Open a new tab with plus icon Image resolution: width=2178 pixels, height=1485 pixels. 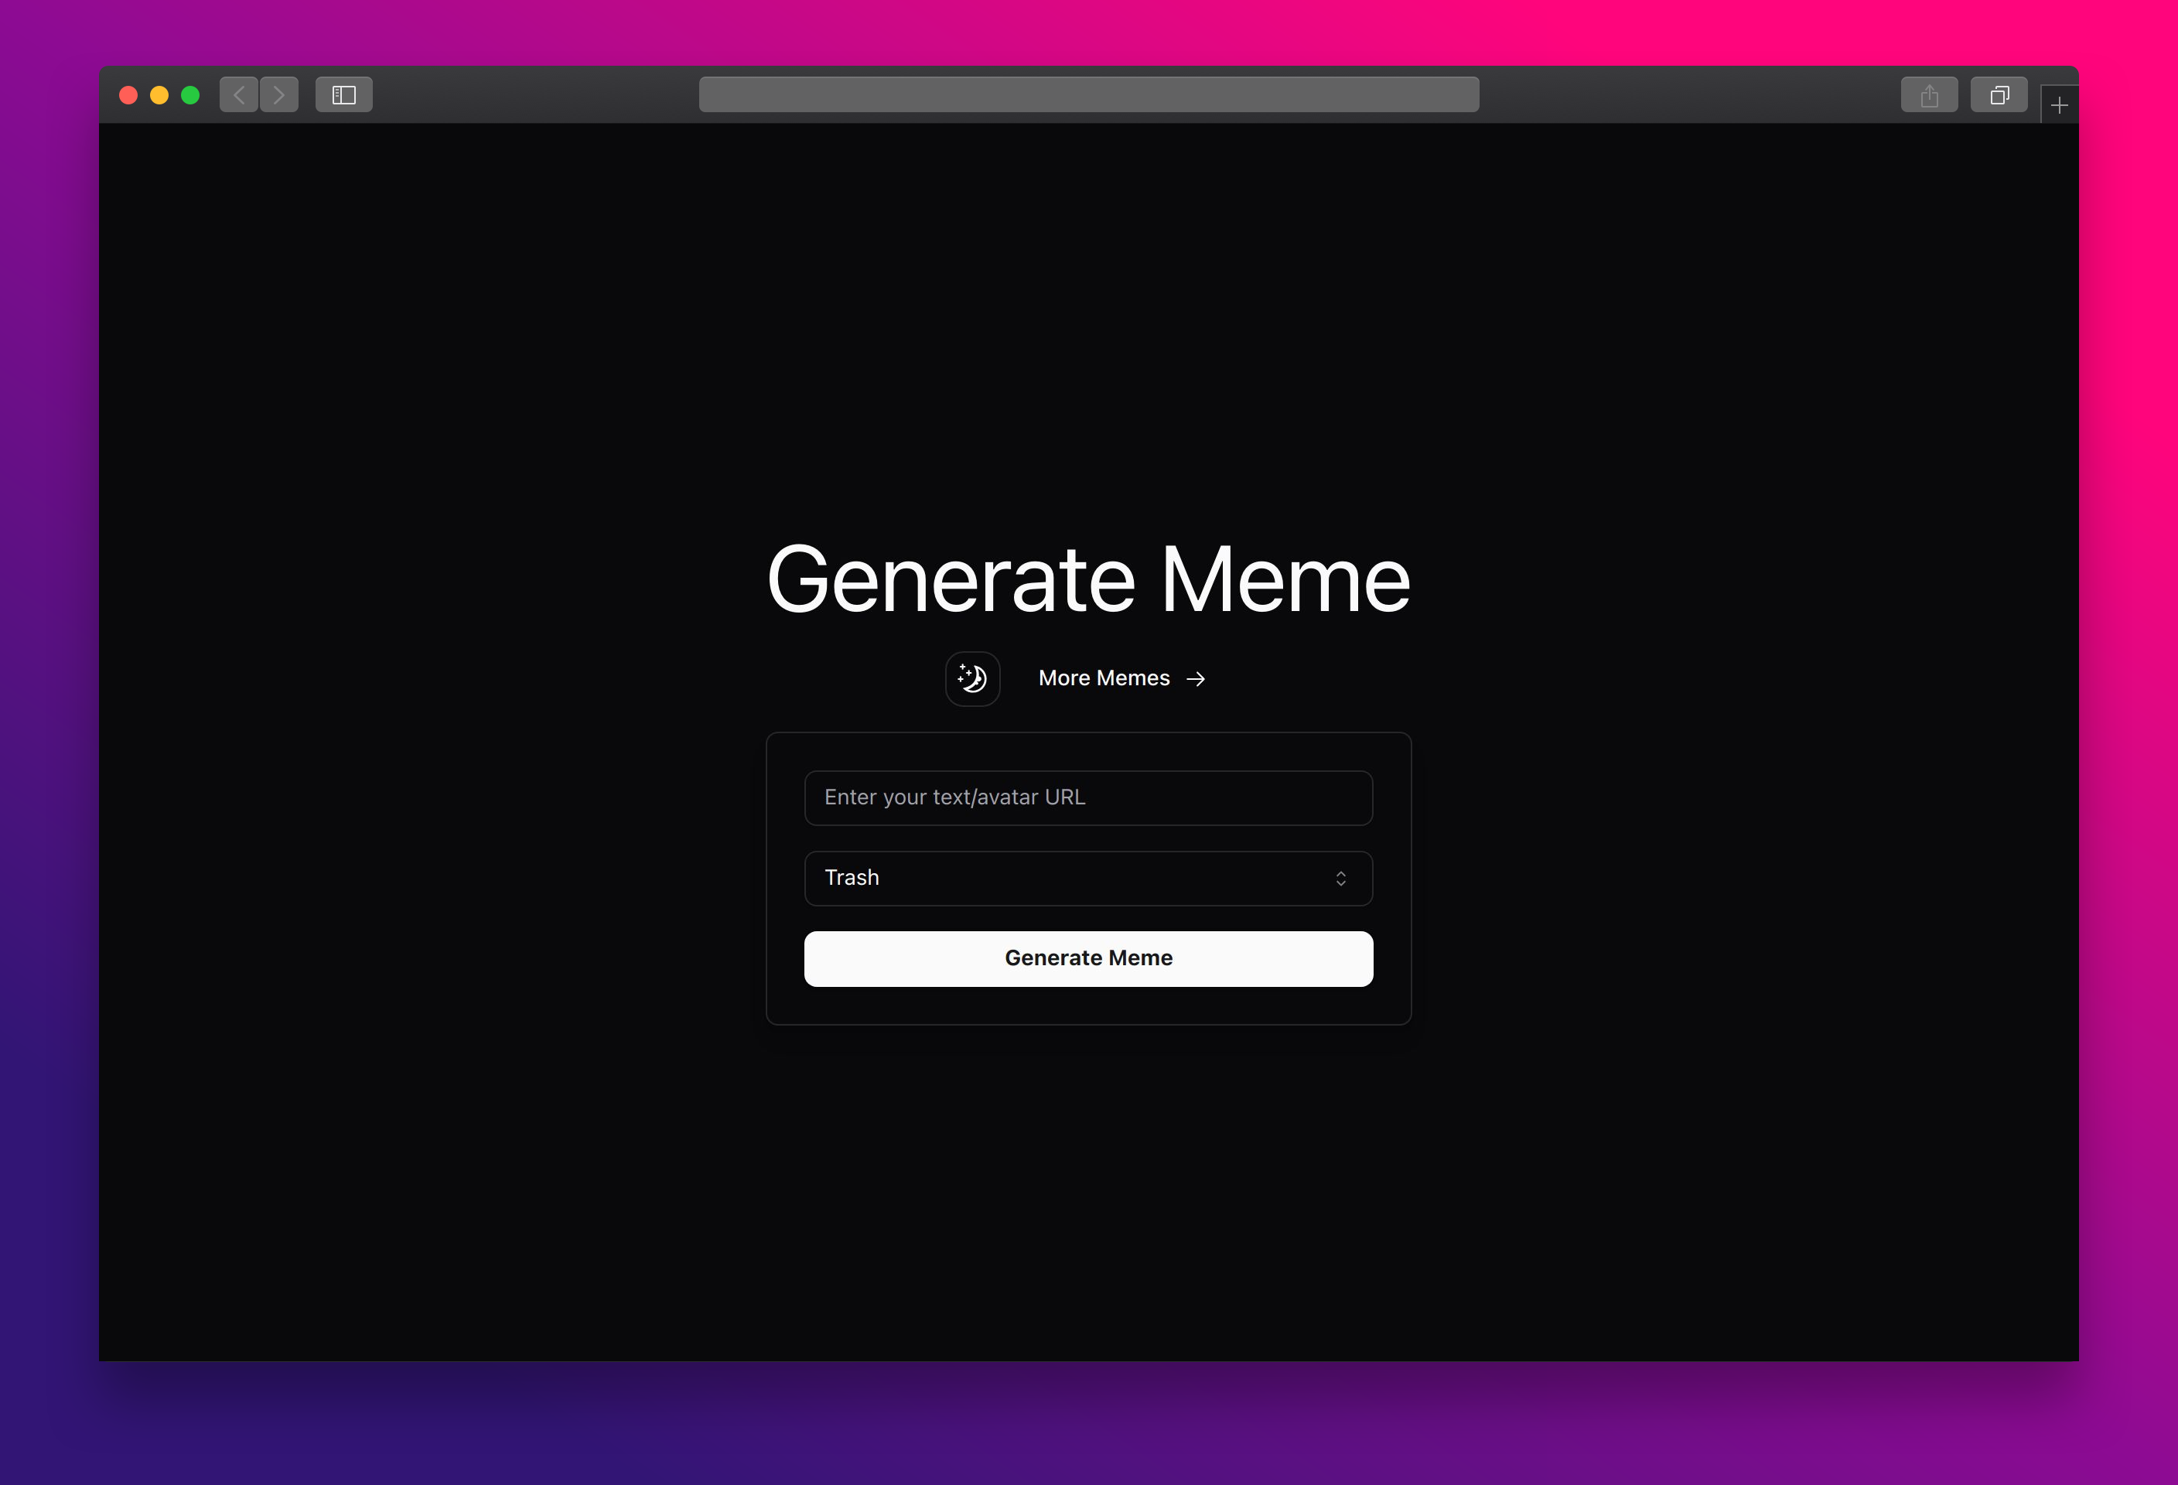click(x=2059, y=106)
